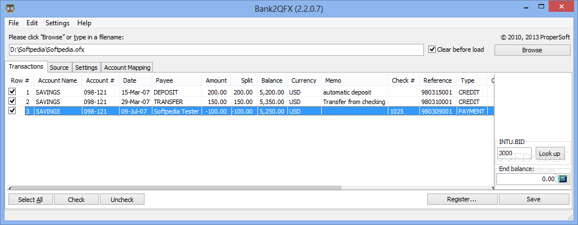Click the Balance column header

pyautogui.click(x=272, y=80)
